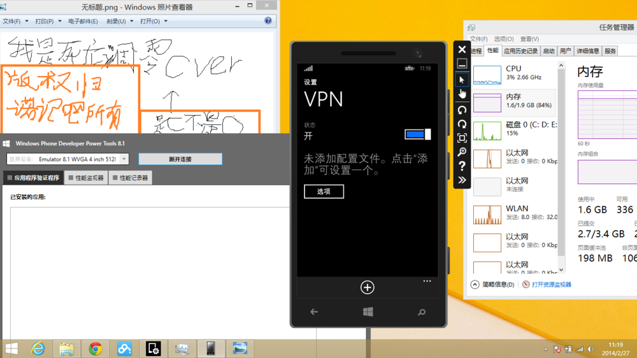Viewport: 637px width, 358px height.
Task: Click 断开连接 disconnect button
Action: [180, 159]
